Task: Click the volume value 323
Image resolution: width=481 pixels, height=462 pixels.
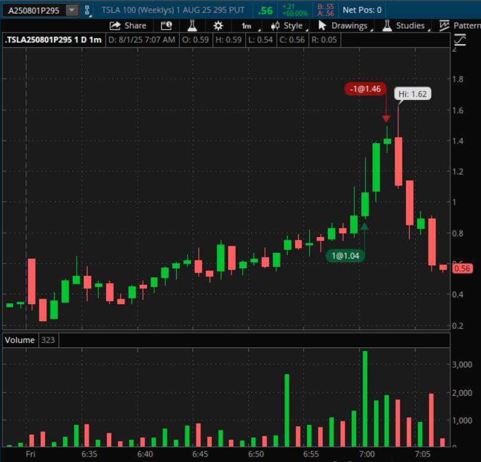Action: coord(48,340)
